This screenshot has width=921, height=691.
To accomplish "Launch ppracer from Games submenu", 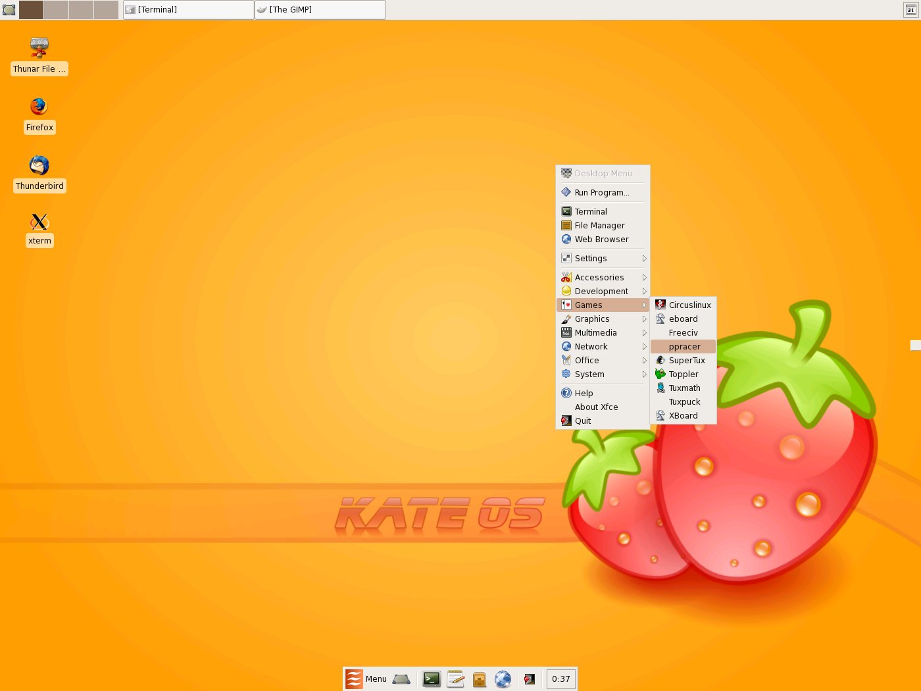I will point(683,346).
